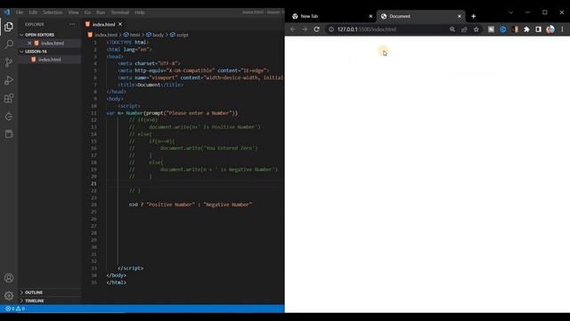Toggle the Chrome side panel icon
Viewport: 570px width, 321px height.
point(538,29)
